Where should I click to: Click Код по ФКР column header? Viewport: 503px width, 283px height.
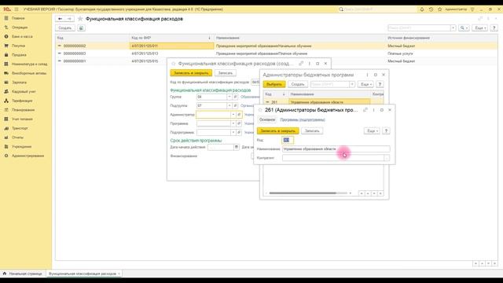pos(171,38)
